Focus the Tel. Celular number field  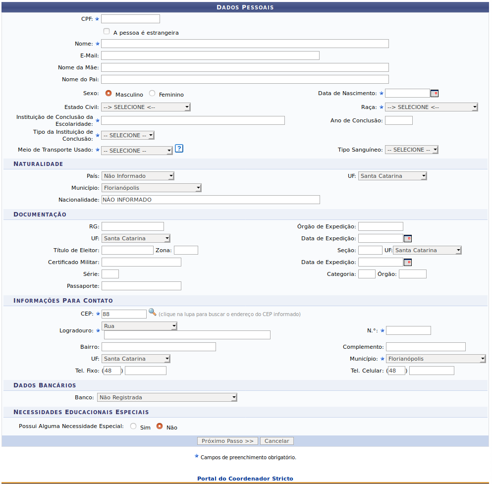point(432,371)
